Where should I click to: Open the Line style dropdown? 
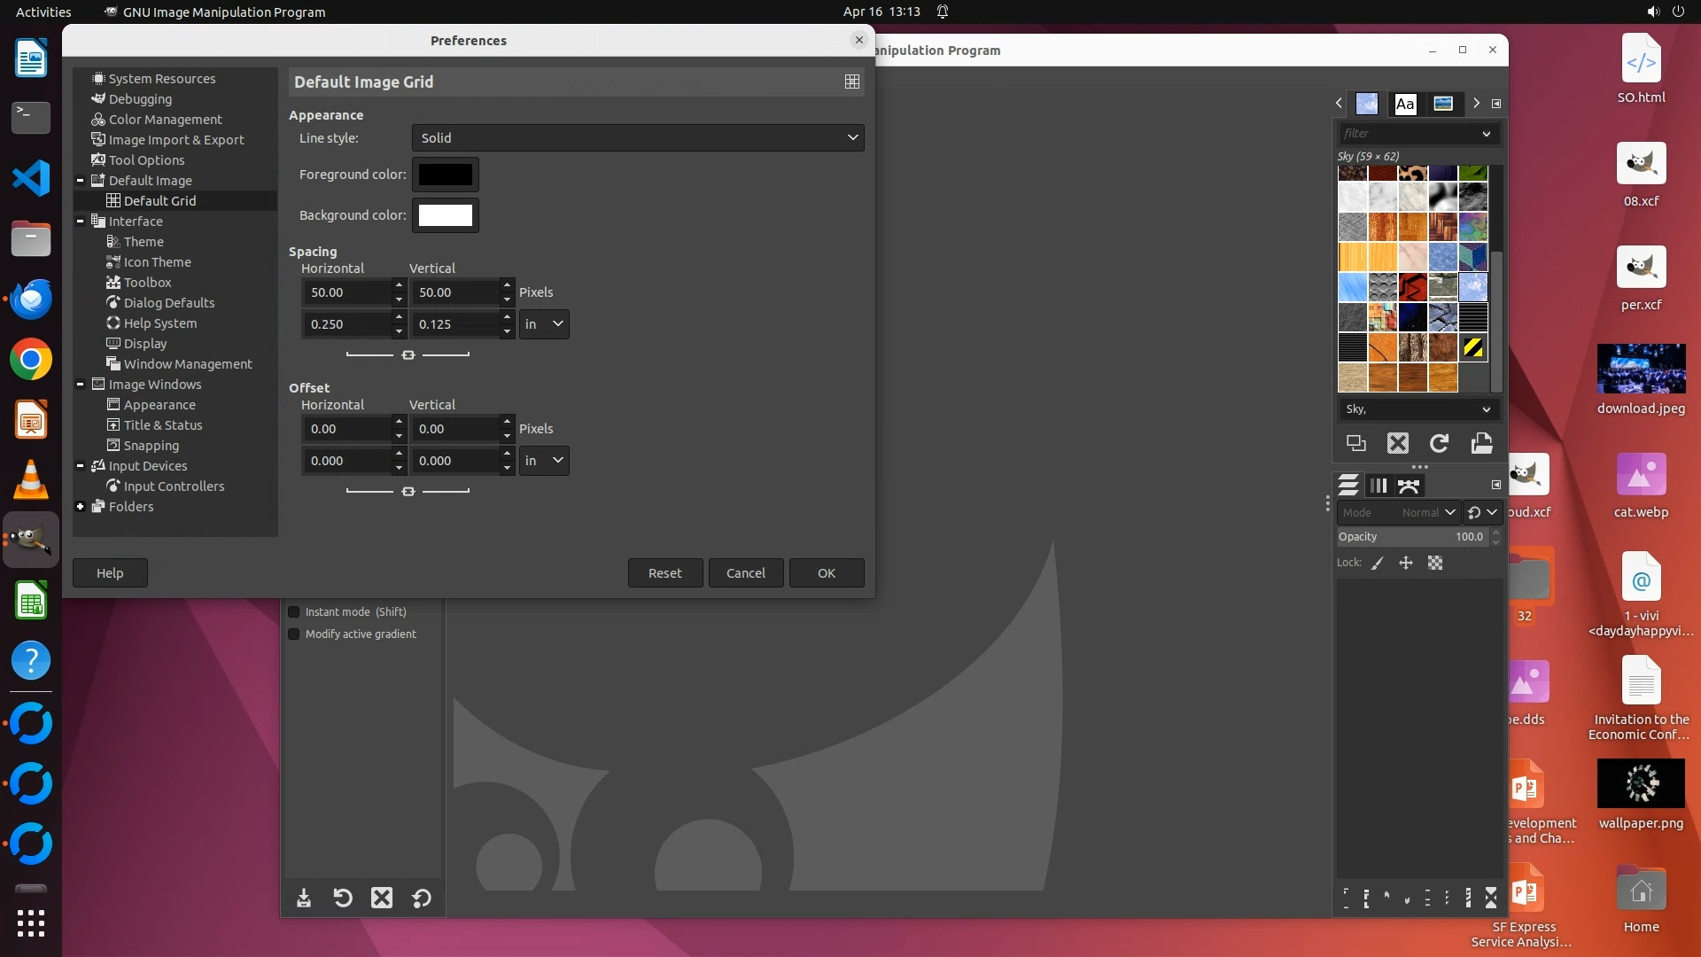(638, 137)
